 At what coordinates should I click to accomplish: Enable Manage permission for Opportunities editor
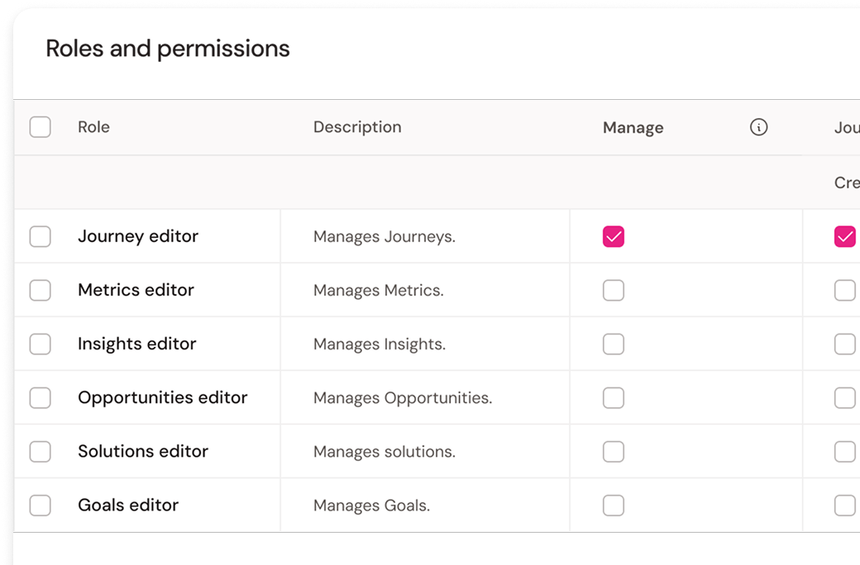click(614, 398)
